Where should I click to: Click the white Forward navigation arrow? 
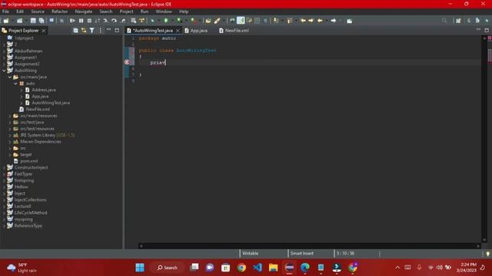click(x=333, y=21)
